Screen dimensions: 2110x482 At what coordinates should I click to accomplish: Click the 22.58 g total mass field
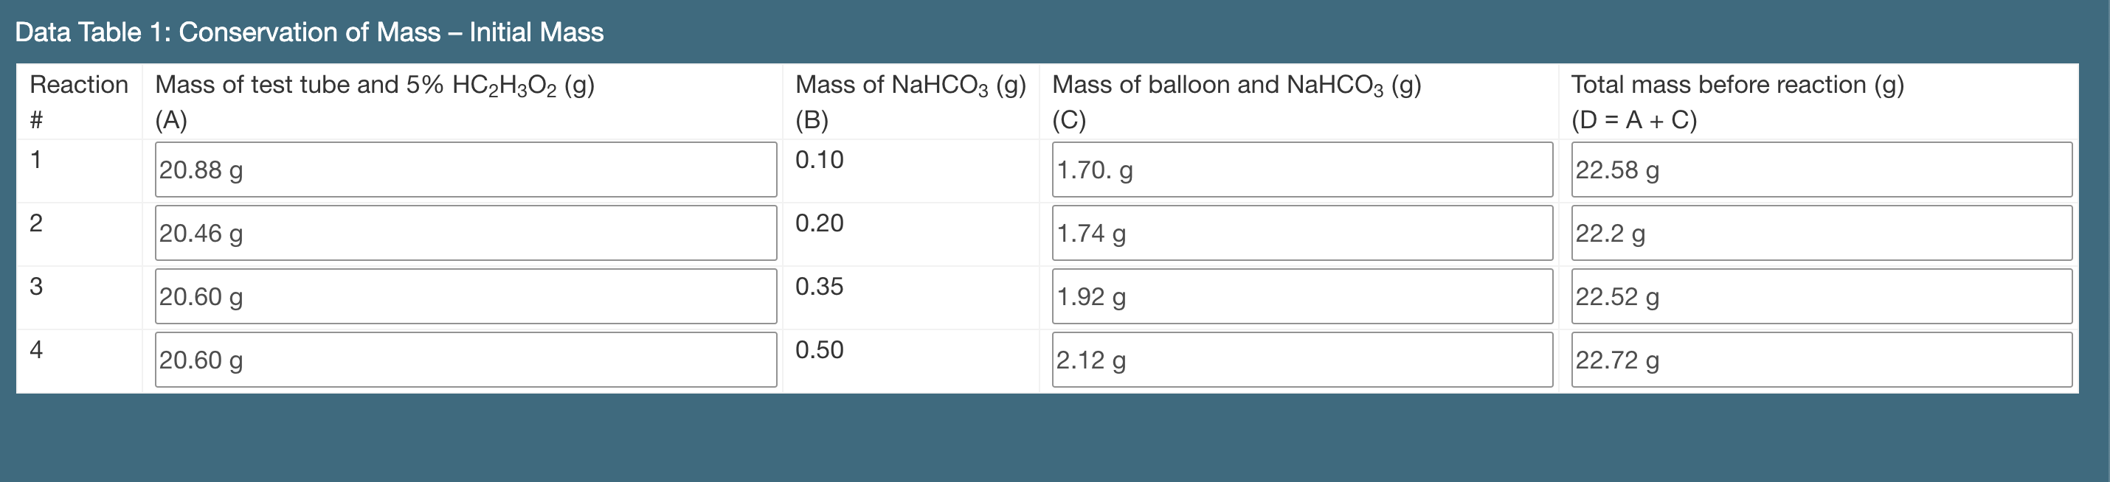coord(1821,170)
